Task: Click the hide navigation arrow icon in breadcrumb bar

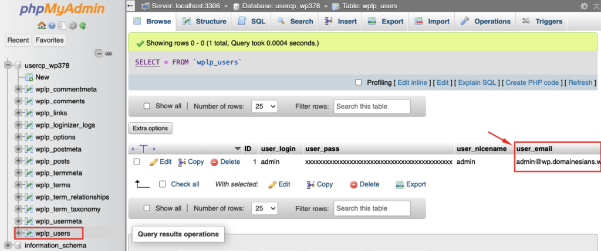Action: pos(130,6)
